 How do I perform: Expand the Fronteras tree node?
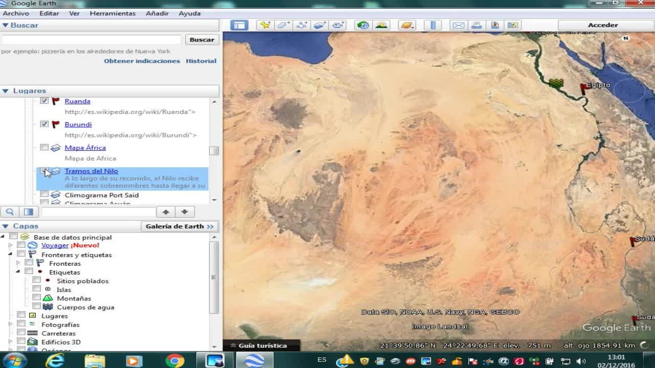pos(18,263)
